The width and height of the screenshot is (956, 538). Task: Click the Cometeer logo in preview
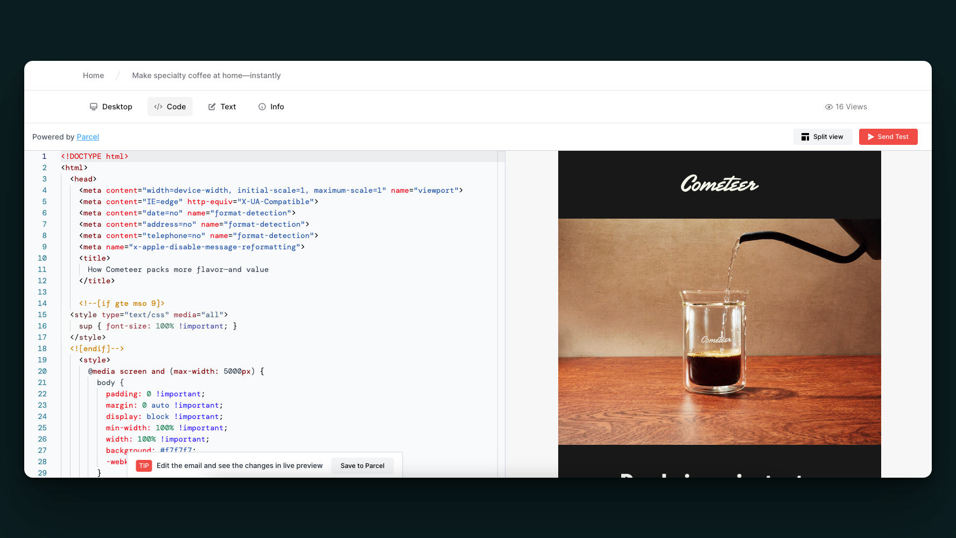tap(720, 184)
